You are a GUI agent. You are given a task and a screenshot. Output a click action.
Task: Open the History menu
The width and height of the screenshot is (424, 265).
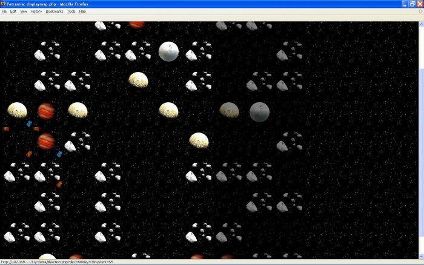36,11
